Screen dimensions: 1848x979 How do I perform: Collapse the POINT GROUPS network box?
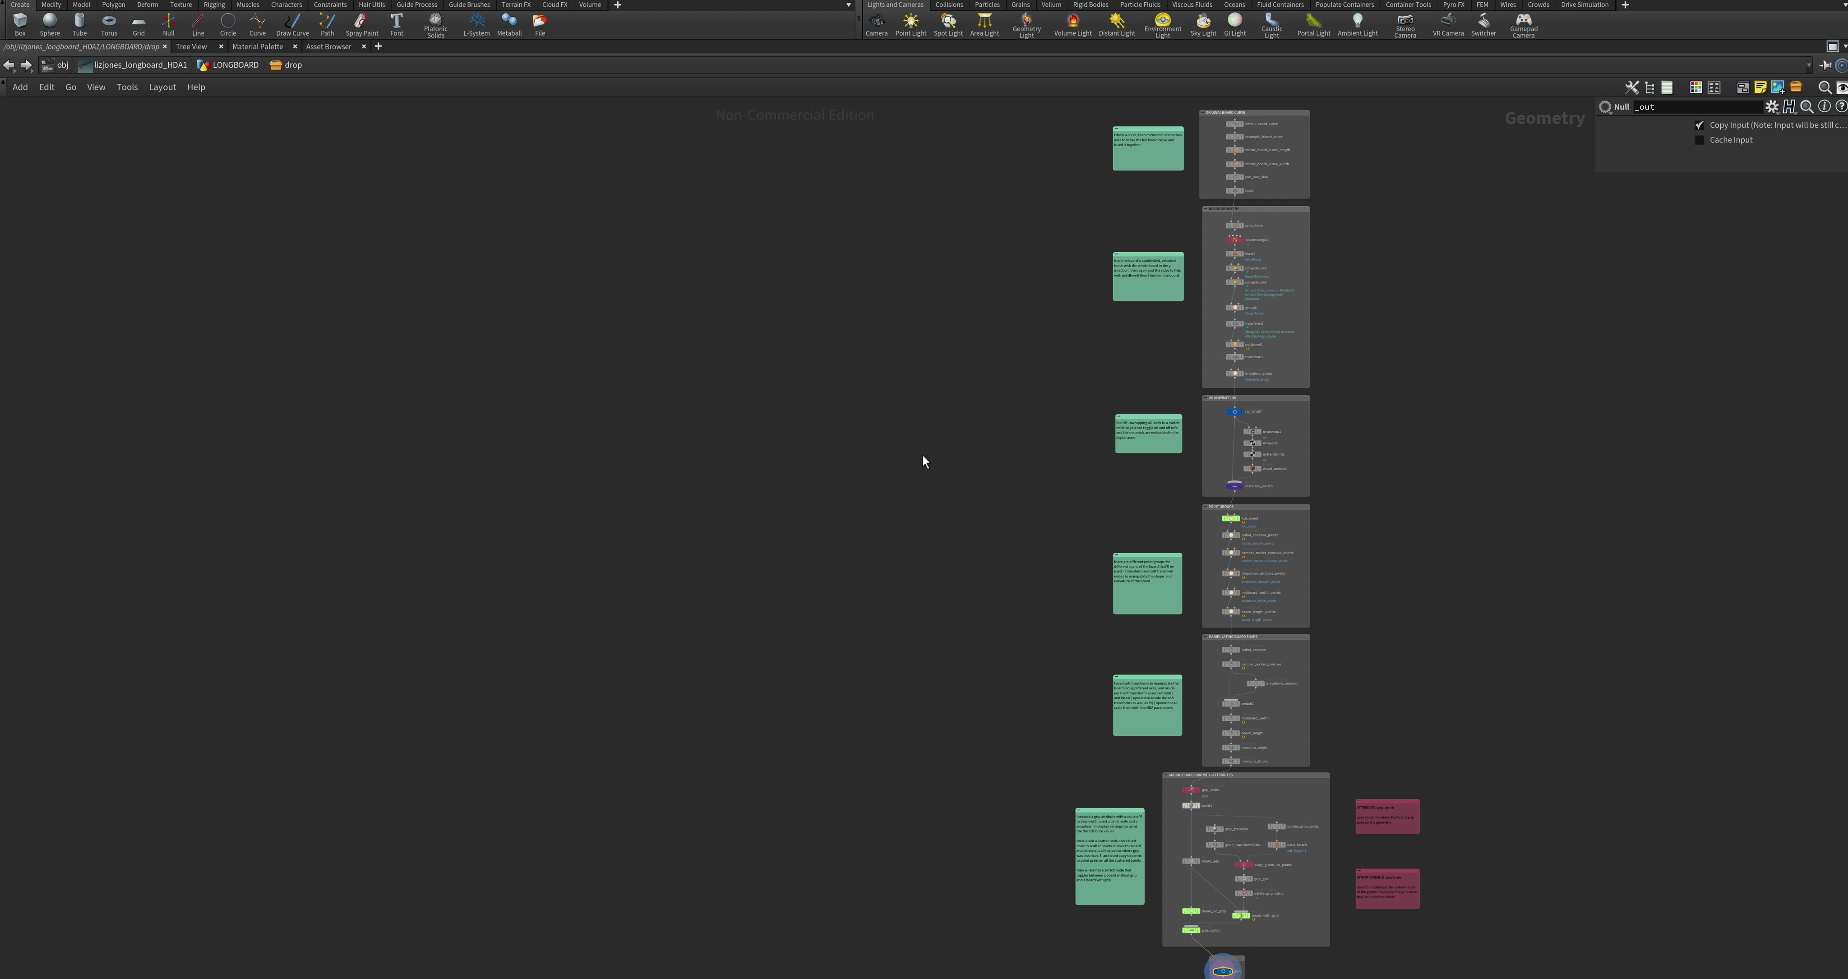[1205, 506]
